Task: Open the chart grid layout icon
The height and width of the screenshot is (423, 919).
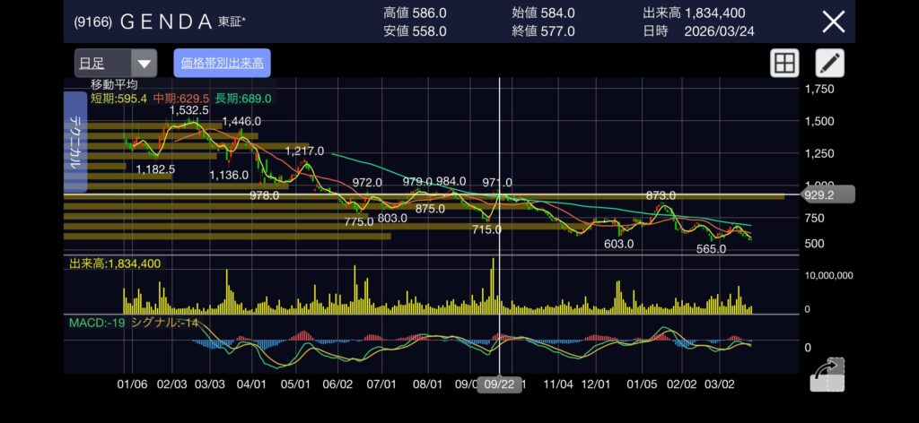Action: (784, 63)
